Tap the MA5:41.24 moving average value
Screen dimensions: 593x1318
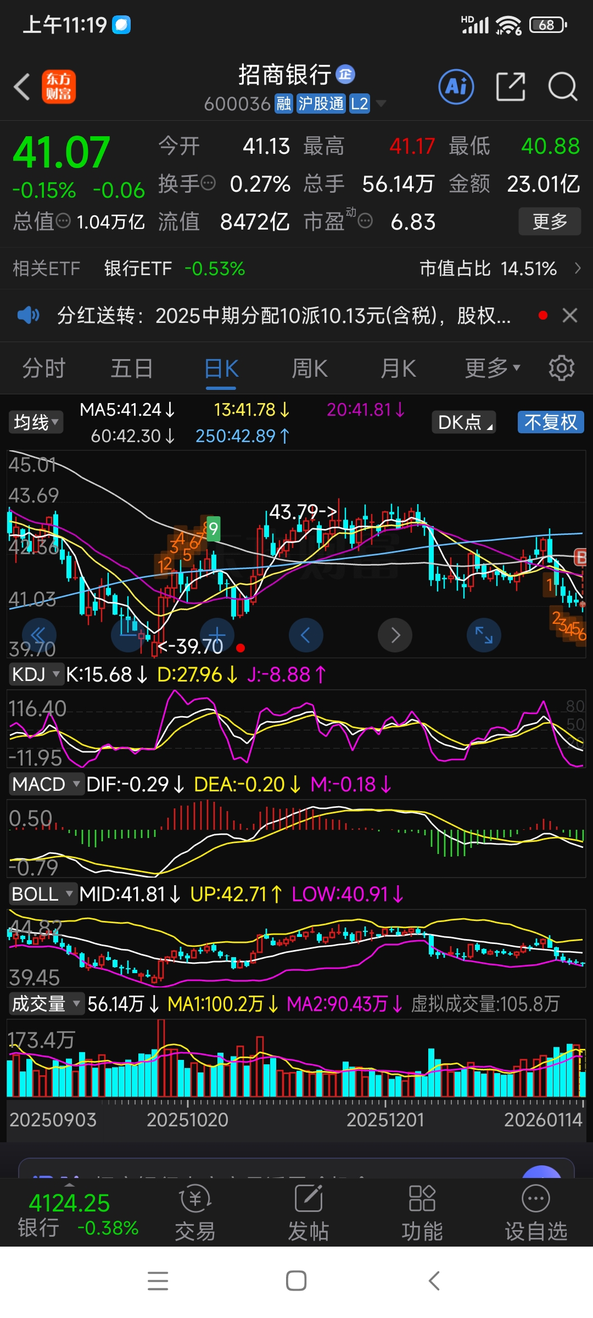(x=127, y=410)
